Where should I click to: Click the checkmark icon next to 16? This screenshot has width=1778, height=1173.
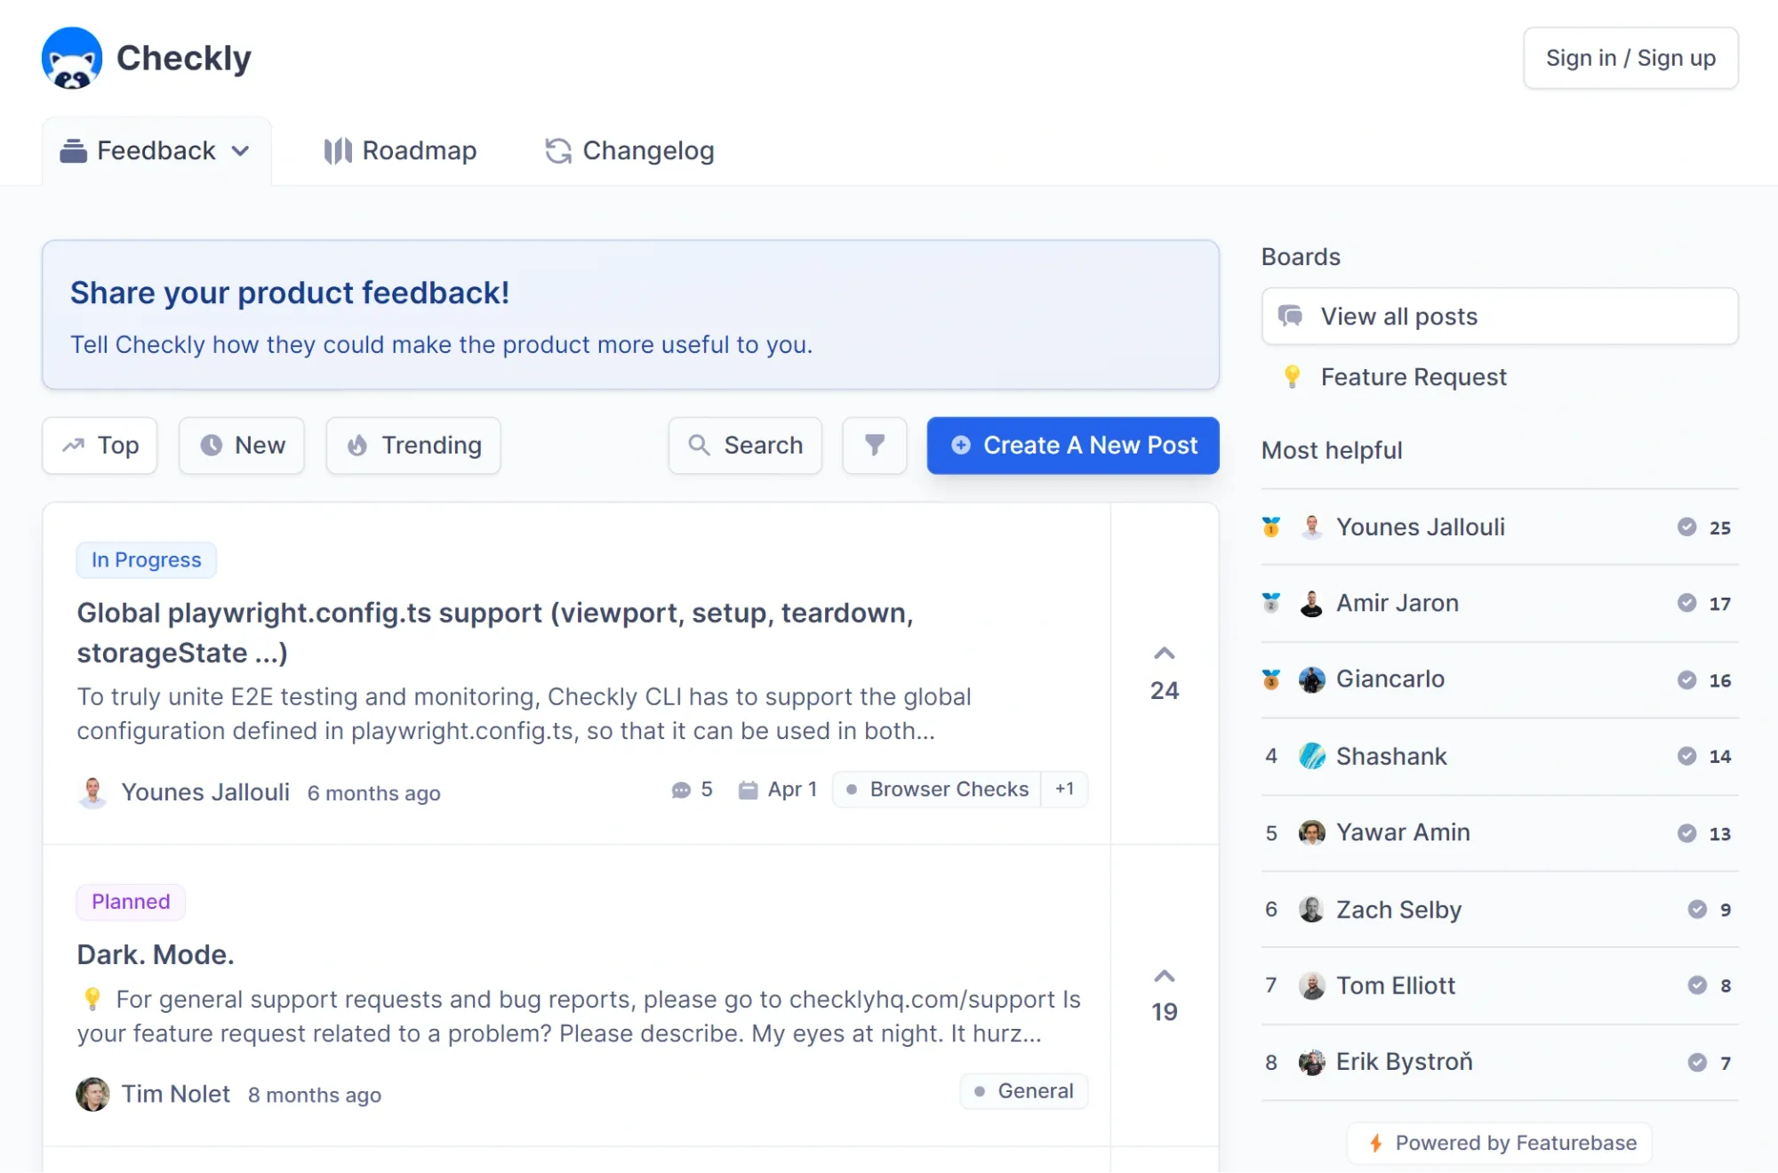pyautogui.click(x=1686, y=680)
